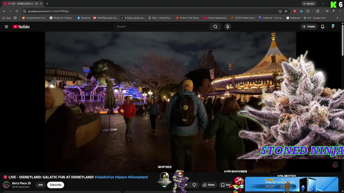Open the invideo AI bookmark
The width and height of the screenshot is (344, 193).
[271, 18]
